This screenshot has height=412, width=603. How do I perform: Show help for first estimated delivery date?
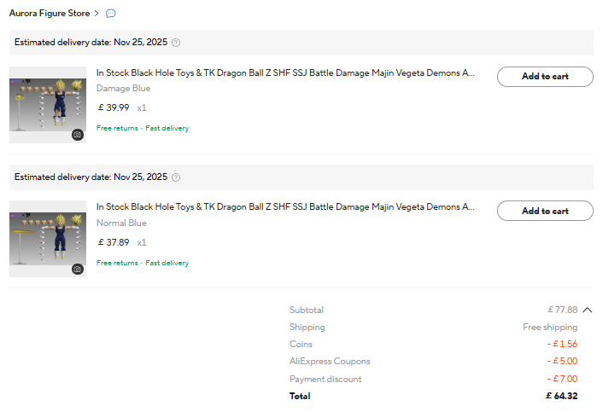[x=176, y=43]
